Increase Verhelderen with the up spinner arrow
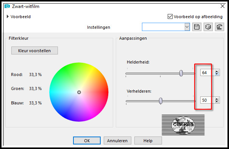 pos(217,99)
